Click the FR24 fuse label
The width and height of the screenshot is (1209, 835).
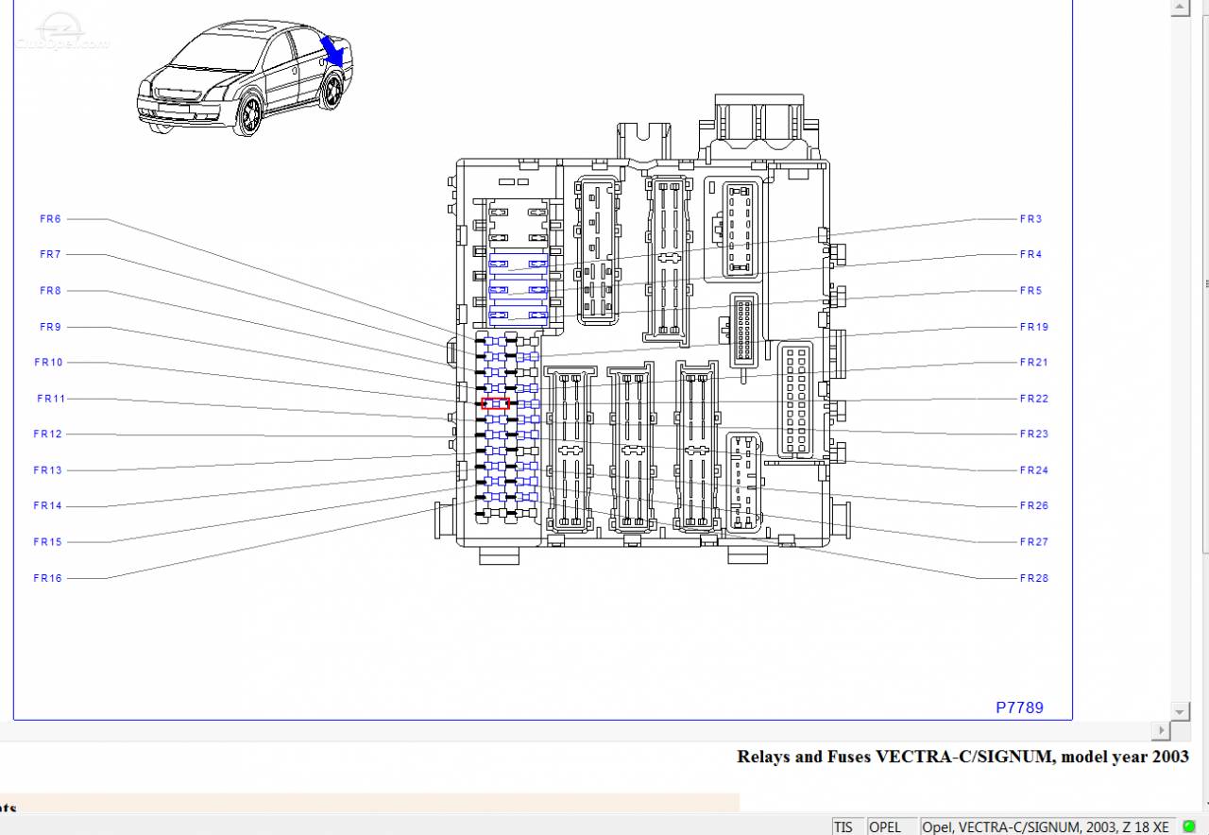point(1034,470)
